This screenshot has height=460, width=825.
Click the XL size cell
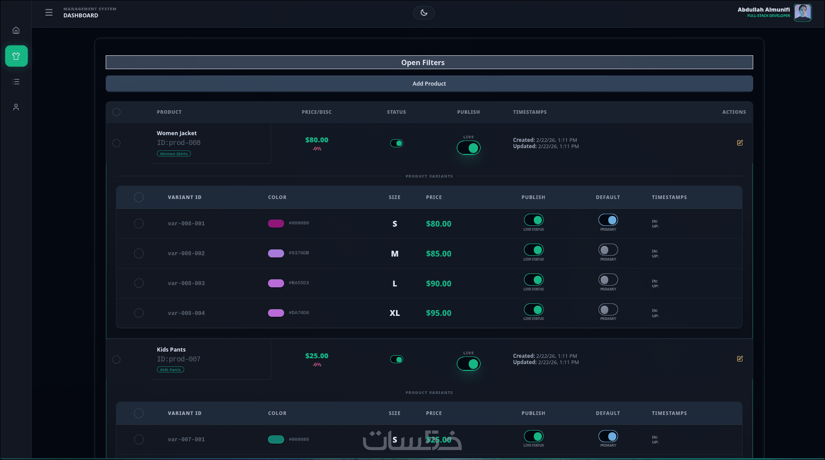click(x=395, y=313)
